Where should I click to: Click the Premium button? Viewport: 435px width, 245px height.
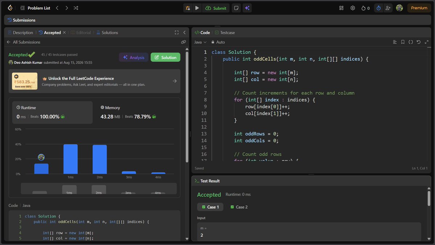tap(419, 8)
